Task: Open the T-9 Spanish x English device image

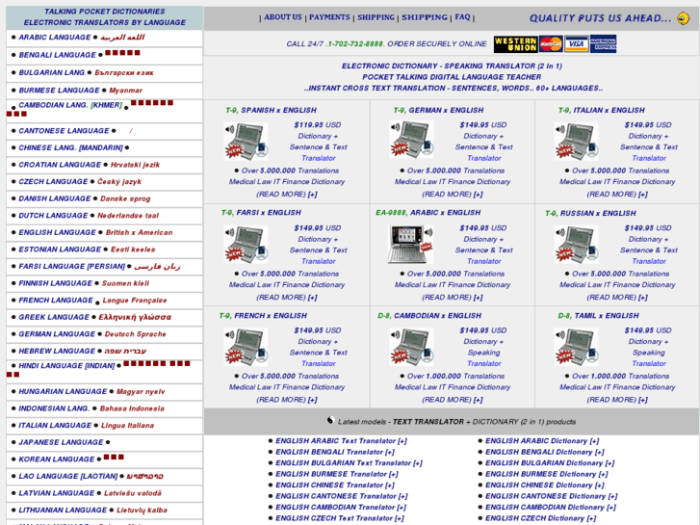Action: click(x=246, y=142)
